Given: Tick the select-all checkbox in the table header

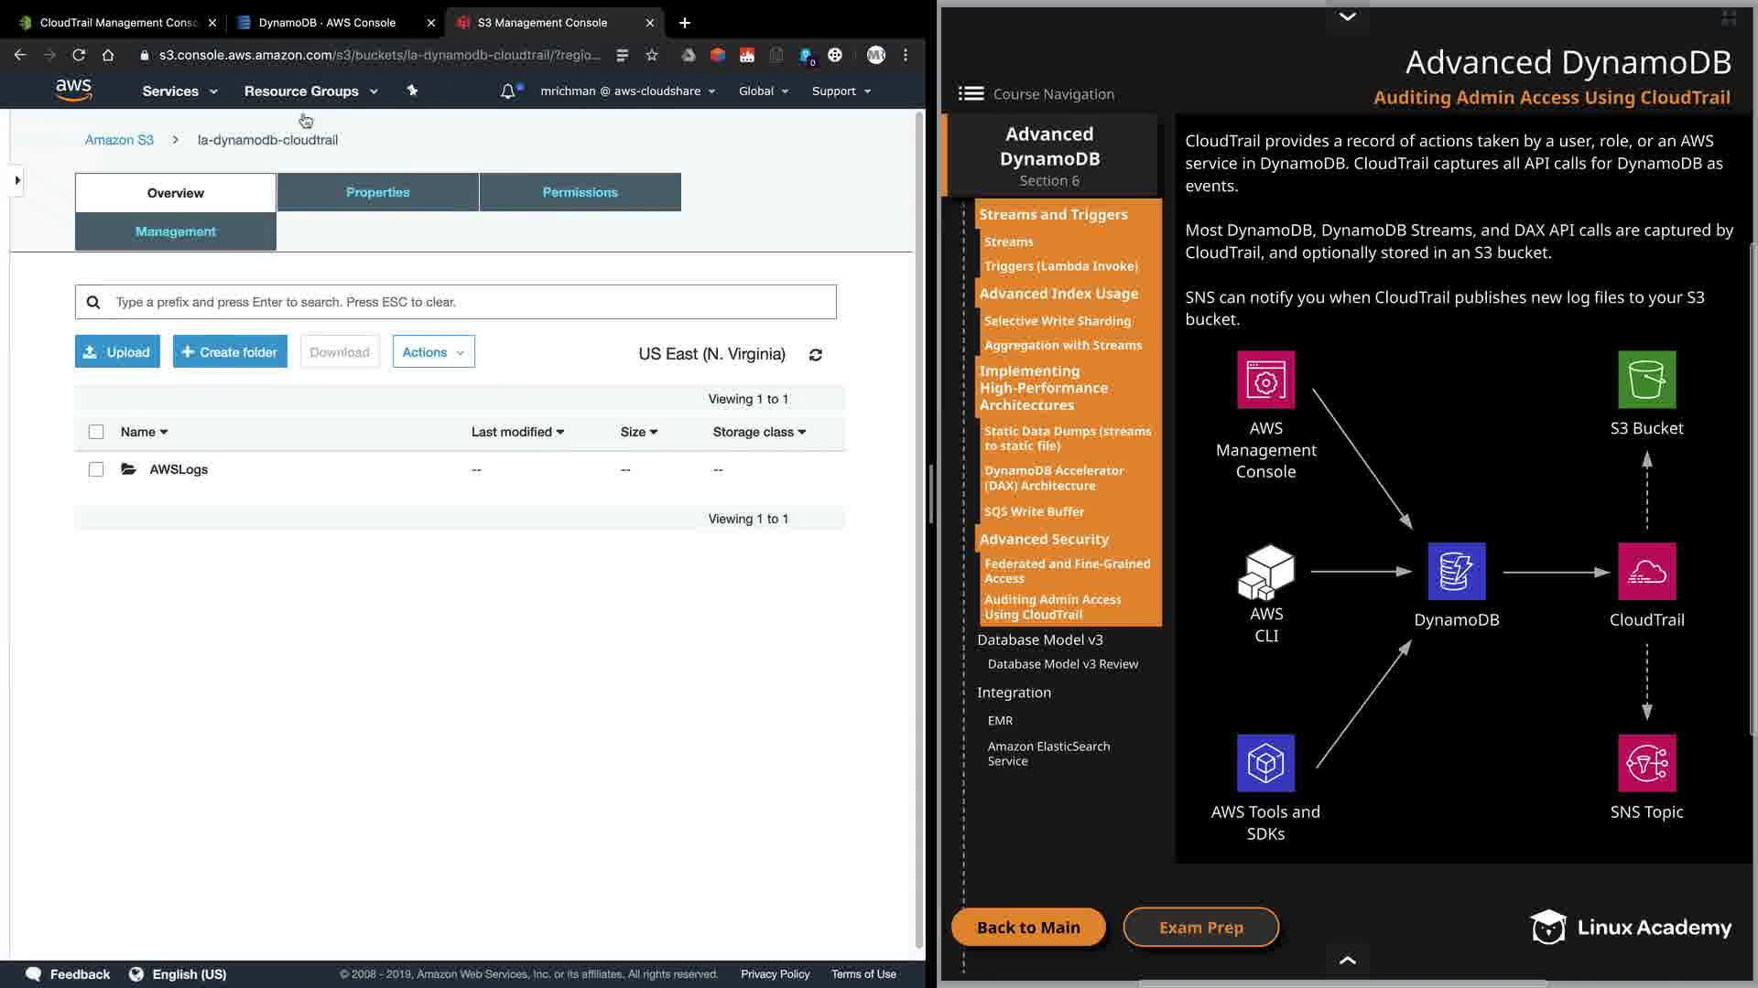Looking at the screenshot, I should [x=96, y=432].
